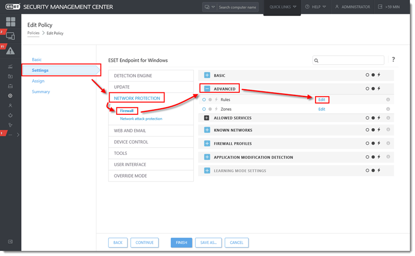Screen dimensions: 415x256
Task: Expand the Allowed Services section
Action: coord(206,118)
